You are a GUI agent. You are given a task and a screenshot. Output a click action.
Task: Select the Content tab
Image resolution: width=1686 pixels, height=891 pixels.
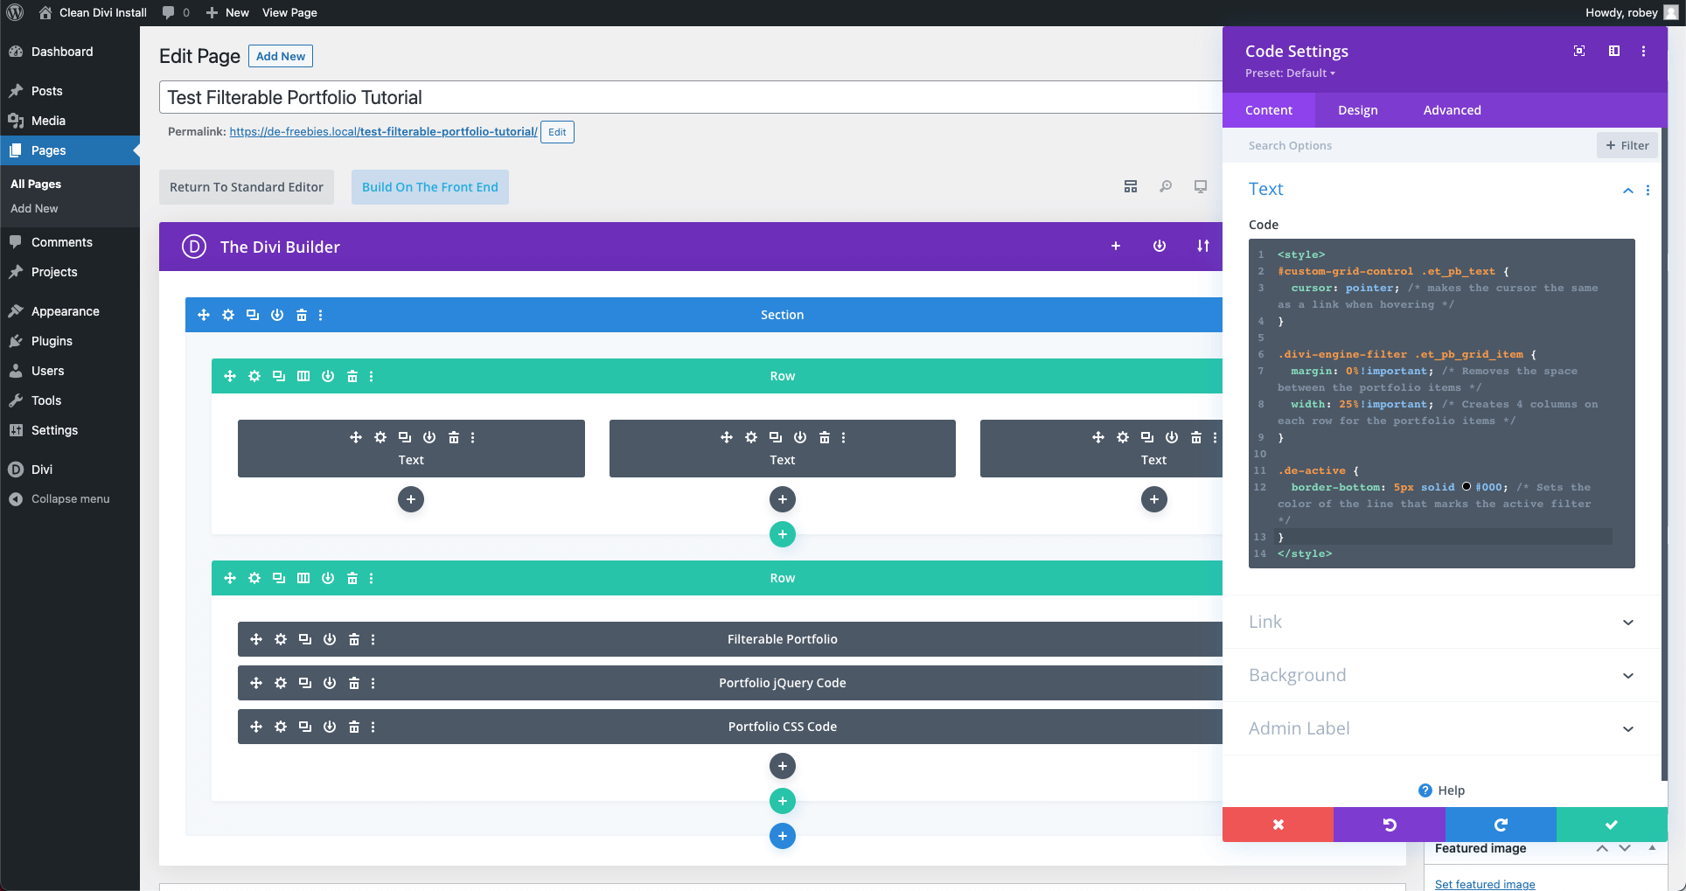(1269, 110)
